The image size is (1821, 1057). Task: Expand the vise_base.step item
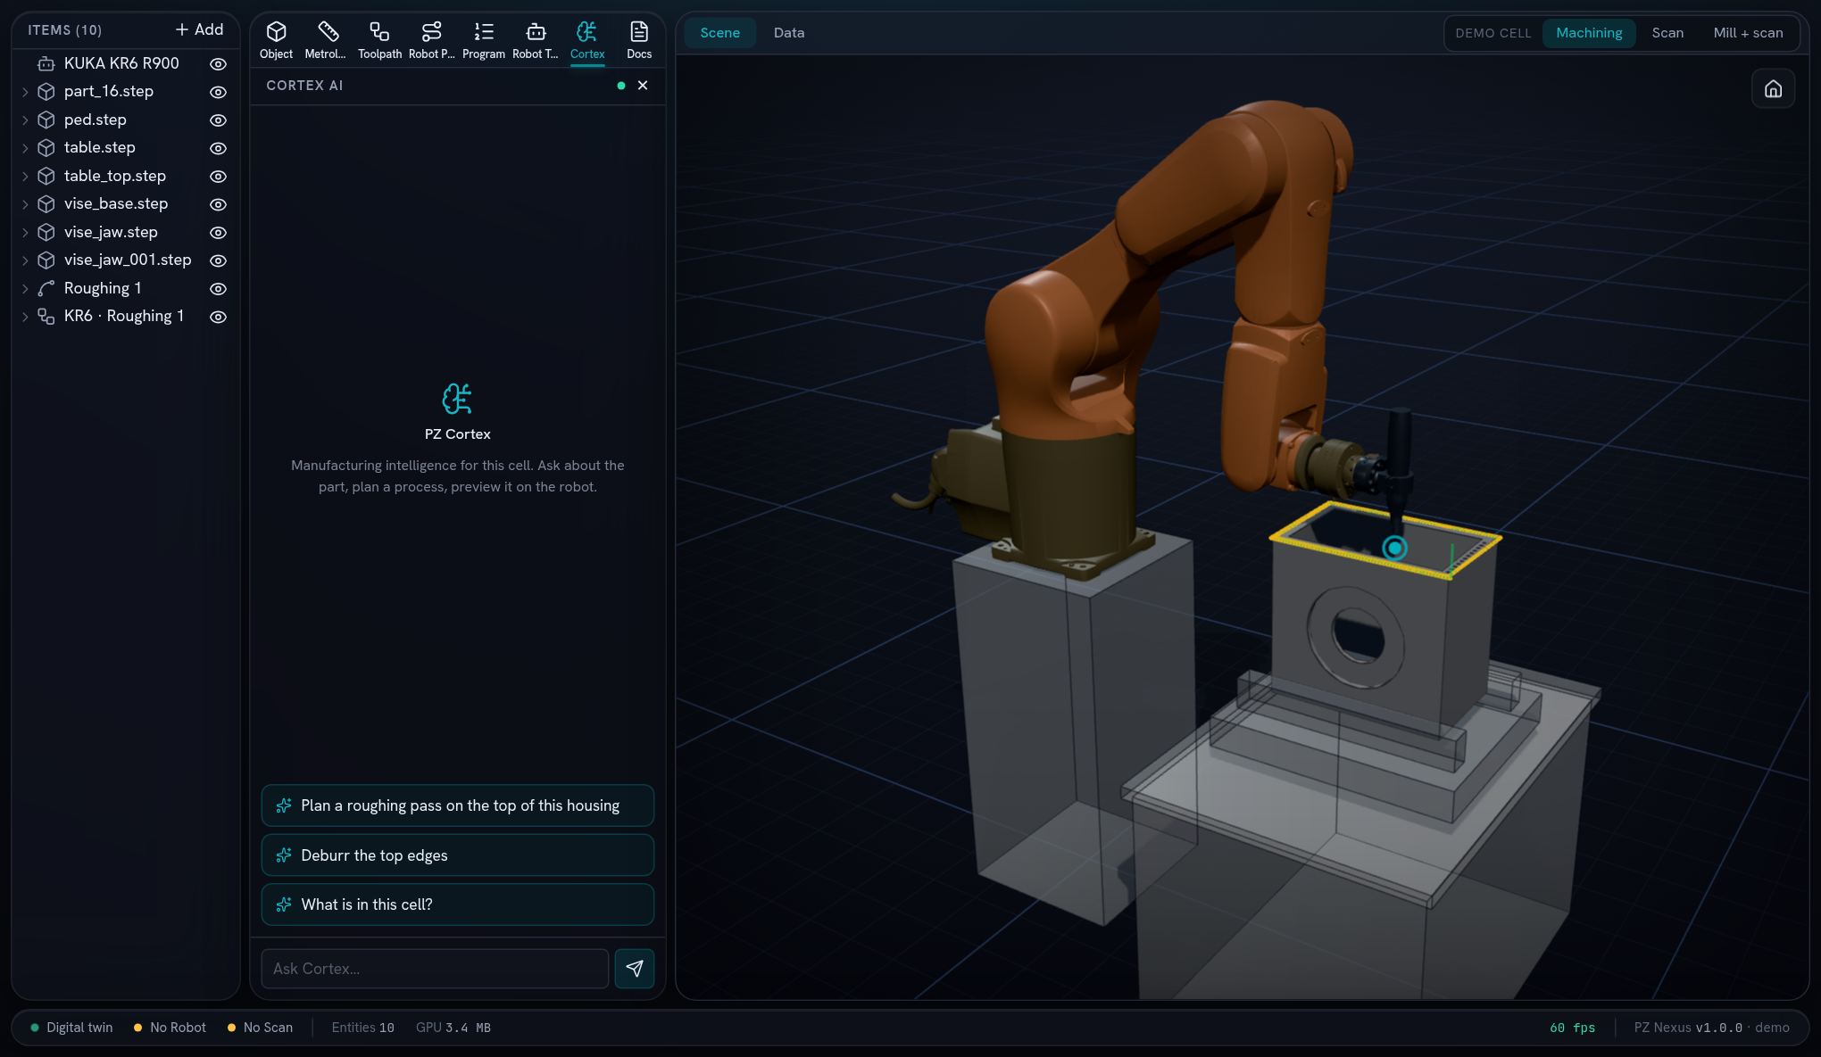(x=25, y=204)
